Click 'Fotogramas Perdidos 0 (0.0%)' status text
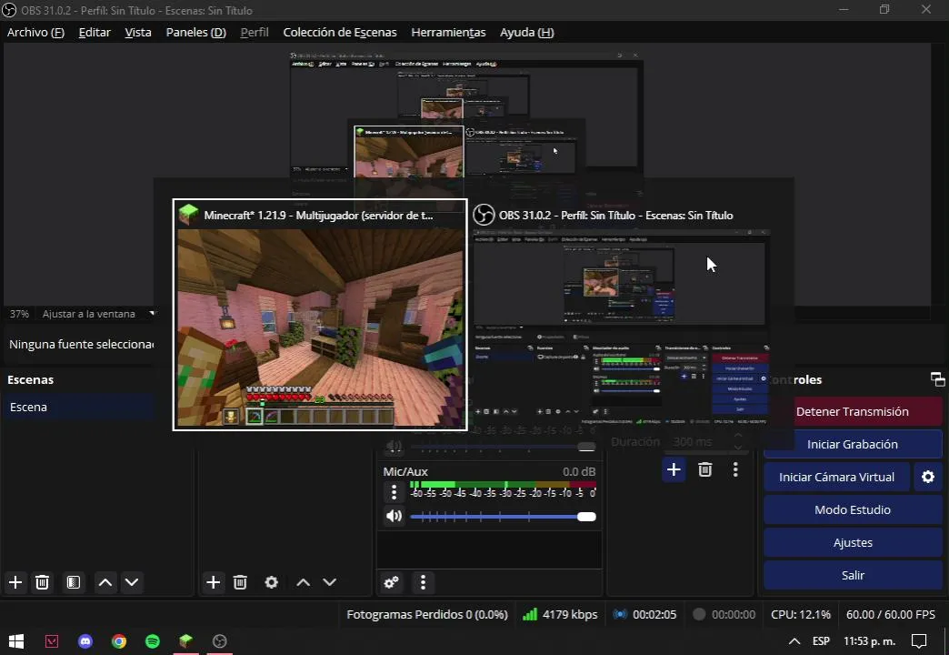 click(426, 614)
